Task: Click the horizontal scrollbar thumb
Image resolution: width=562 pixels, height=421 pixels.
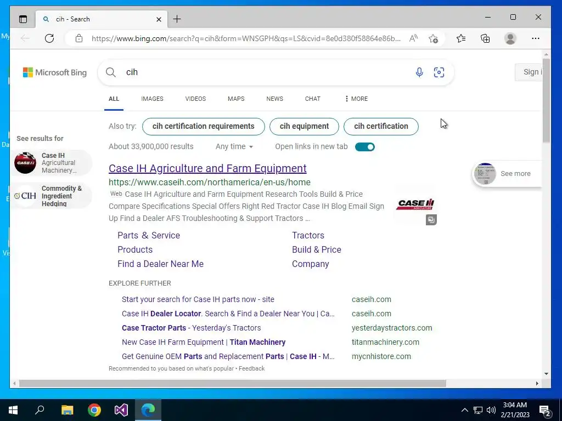Action: [233, 383]
